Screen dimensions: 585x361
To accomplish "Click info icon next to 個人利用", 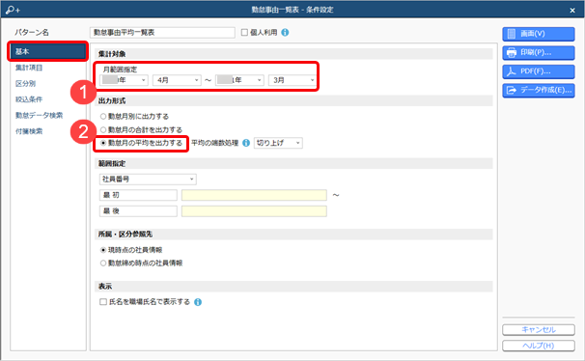I will point(285,33).
